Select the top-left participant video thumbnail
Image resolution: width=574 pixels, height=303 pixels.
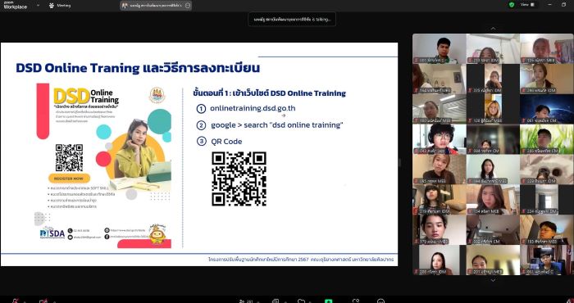[439, 48]
